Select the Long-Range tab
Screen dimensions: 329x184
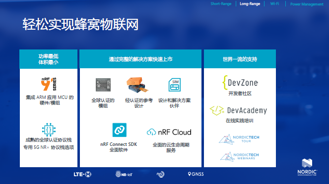[x=250, y=4]
